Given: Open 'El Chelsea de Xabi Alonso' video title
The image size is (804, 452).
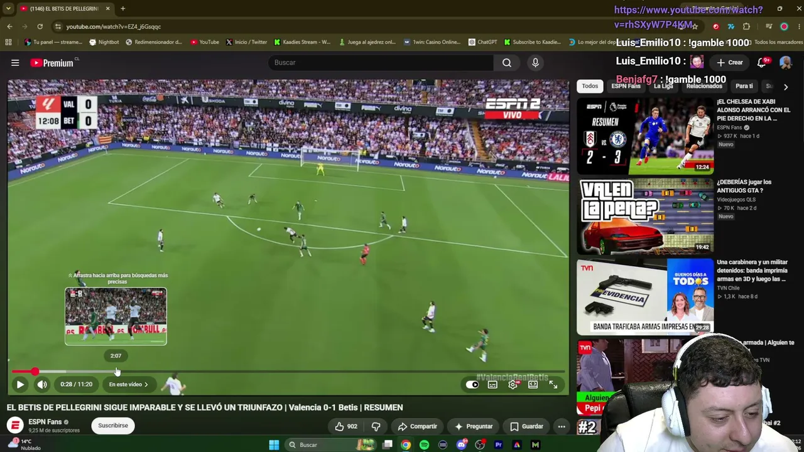Looking at the screenshot, I should pos(754,110).
